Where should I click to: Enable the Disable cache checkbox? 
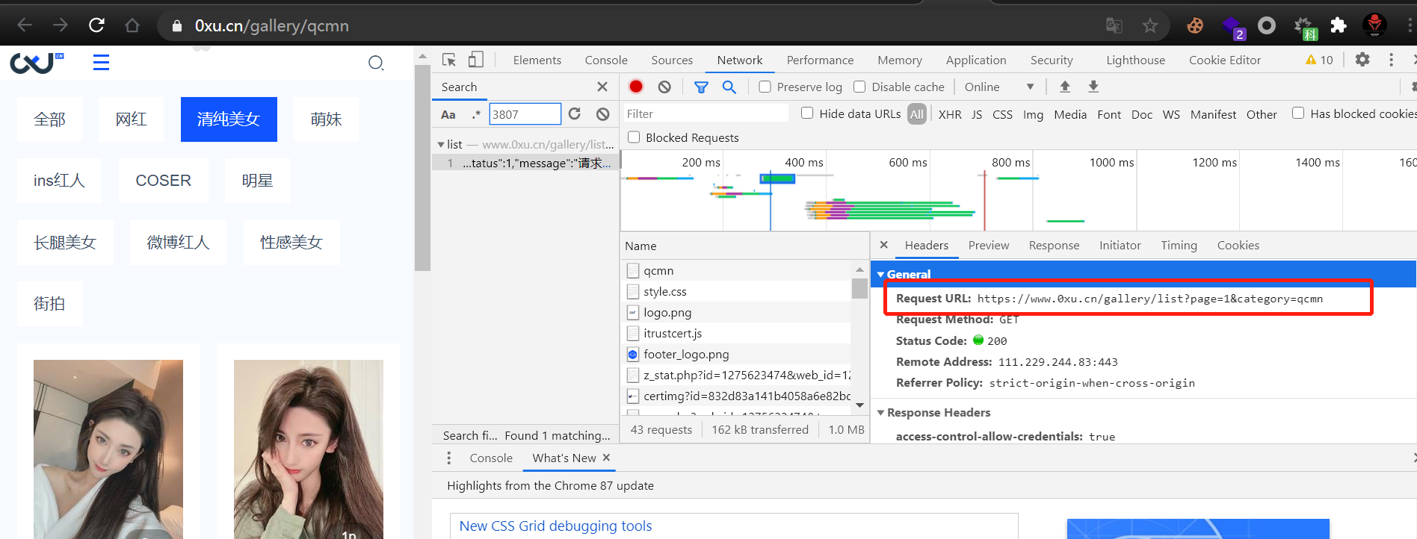[859, 87]
